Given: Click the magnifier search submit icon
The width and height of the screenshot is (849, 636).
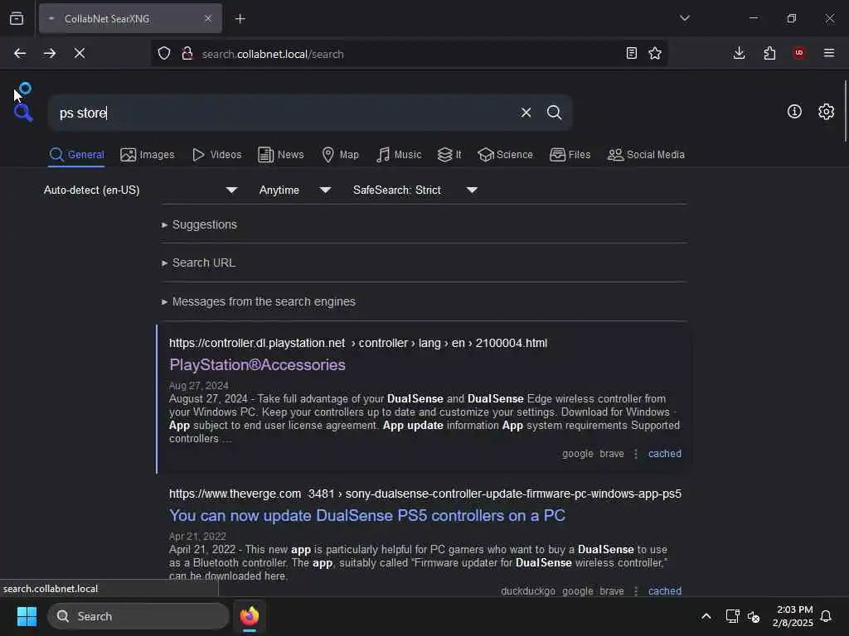Looking at the screenshot, I should (554, 113).
